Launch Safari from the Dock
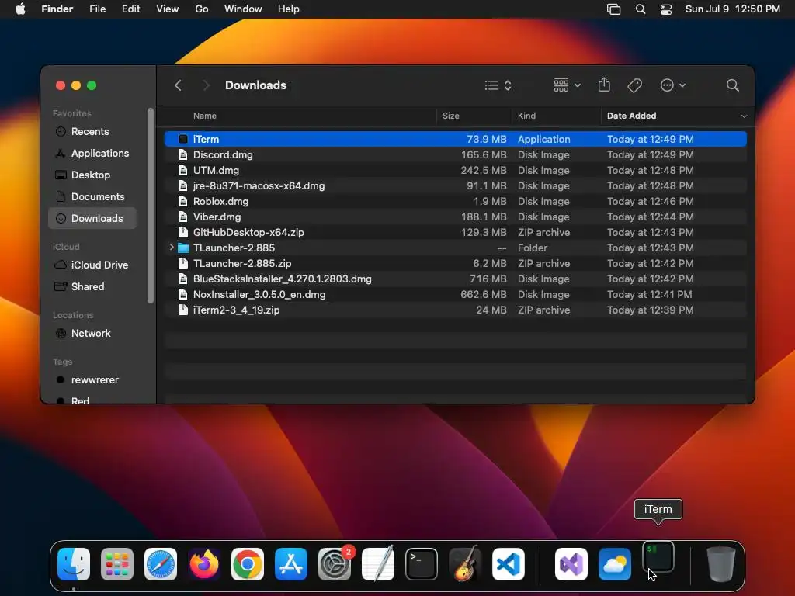 (161, 564)
